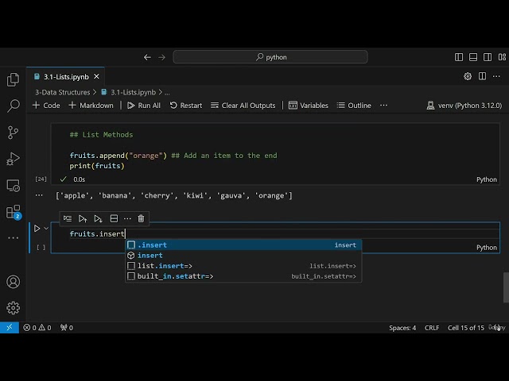Change Spaces: 4 indentation setting
Viewport: 509px width, 381px height.
pos(402,328)
